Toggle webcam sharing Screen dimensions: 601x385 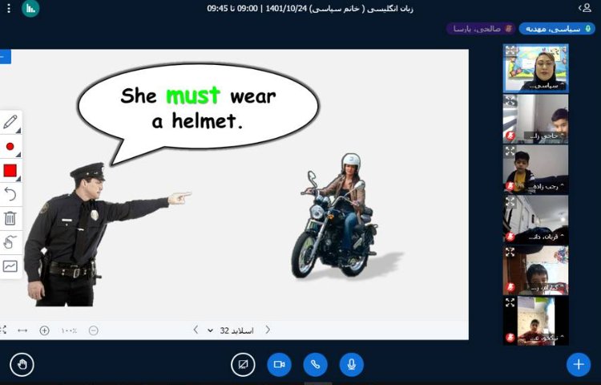(x=279, y=364)
